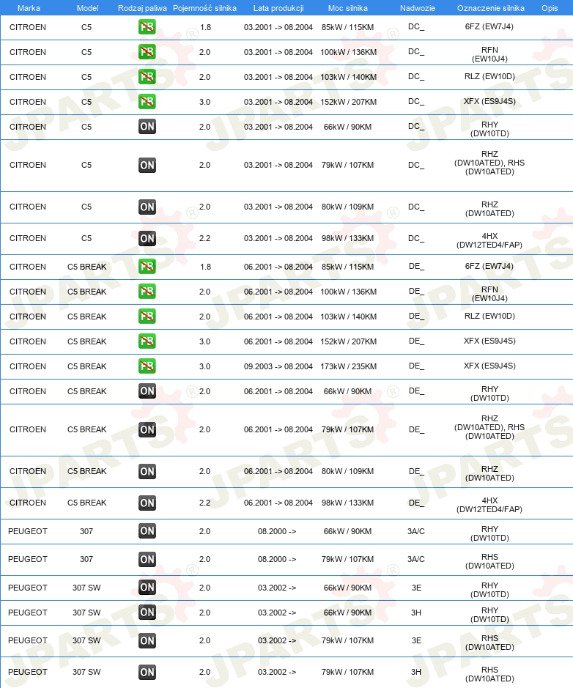Click the Marka column header
573x688 pixels.
coord(29,8)
